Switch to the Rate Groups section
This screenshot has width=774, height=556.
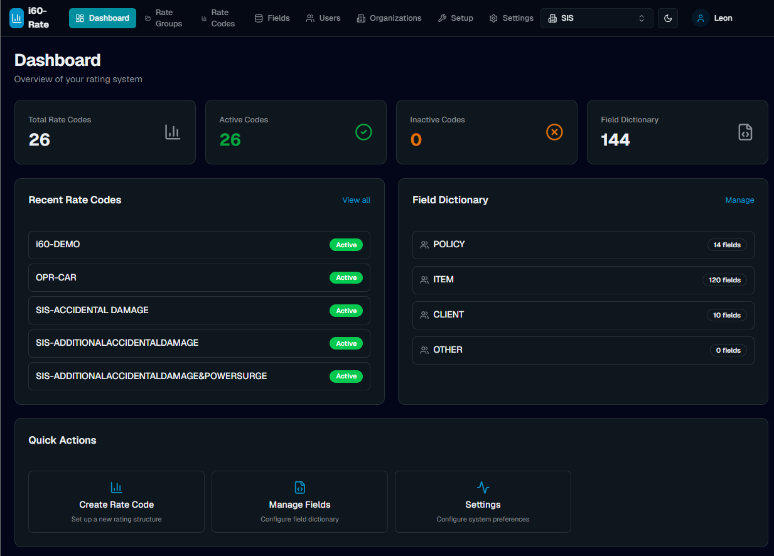[x=164, y=18]
